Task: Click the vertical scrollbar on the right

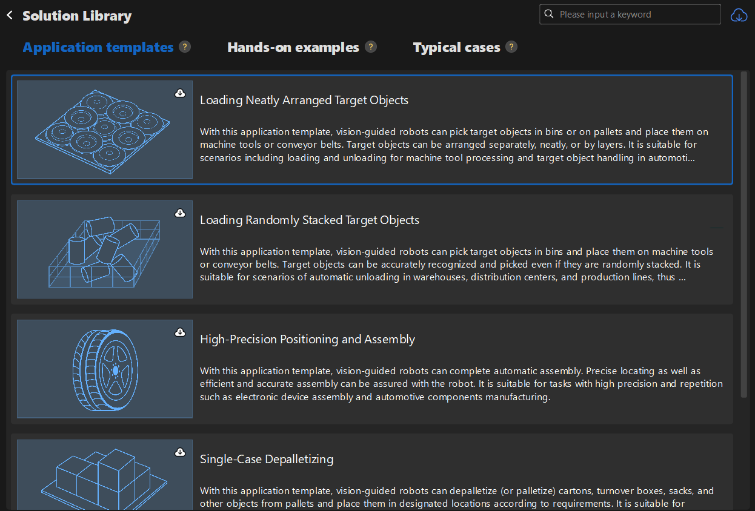Action: (x=744, y=242)
